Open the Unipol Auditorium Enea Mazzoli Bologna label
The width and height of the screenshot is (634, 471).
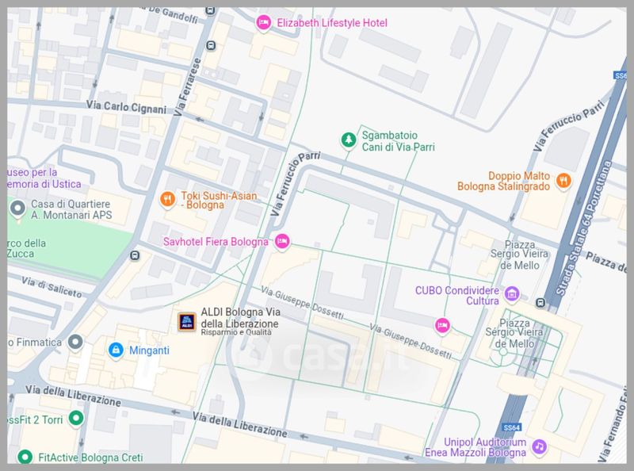coord(475,447)
